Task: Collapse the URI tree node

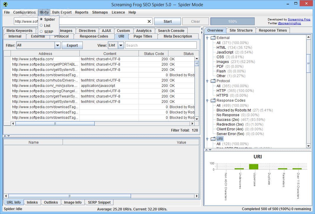Action: pos(207,139)
